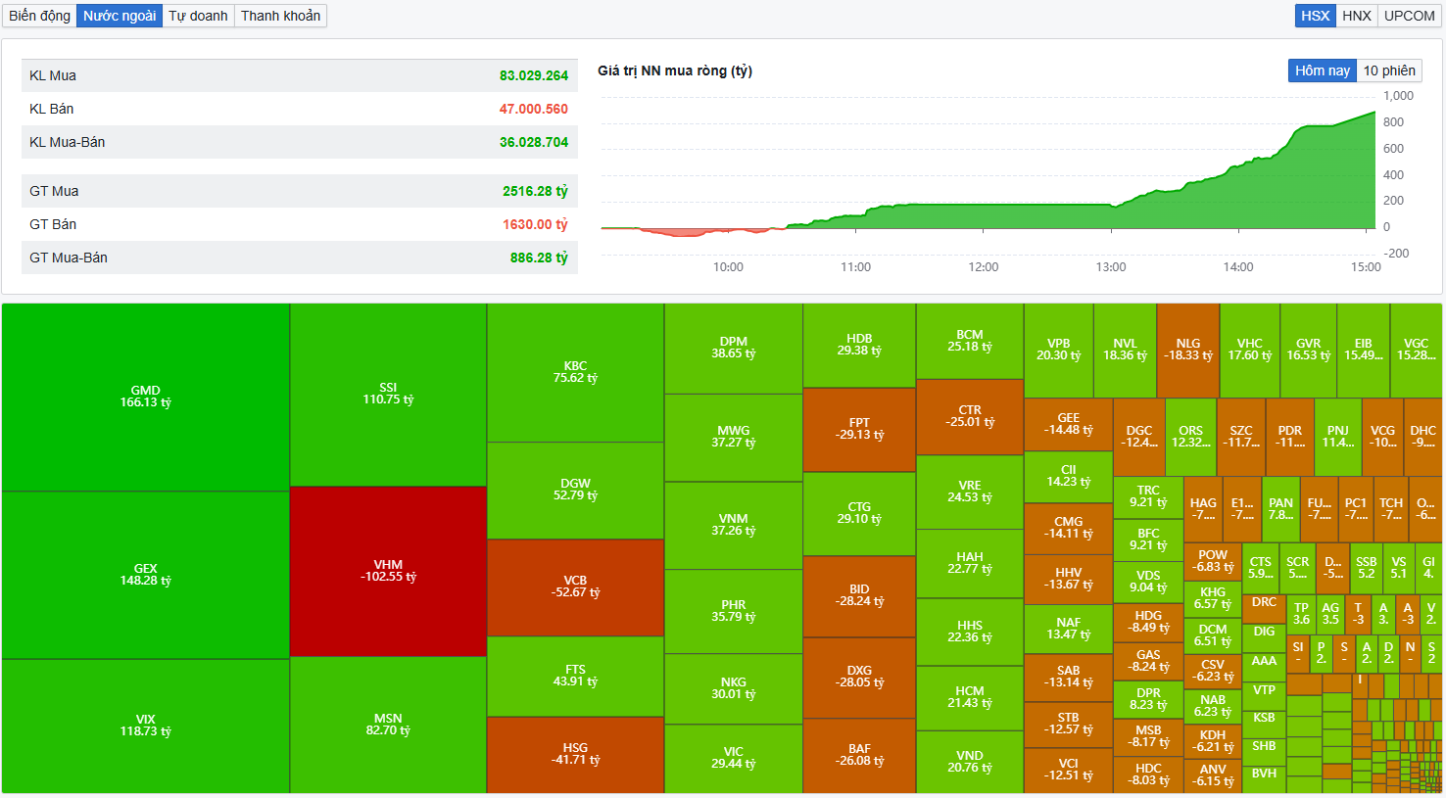
Task: Select the CMG -14.11 tỷ block
Action: click(x=1068, y=528)
